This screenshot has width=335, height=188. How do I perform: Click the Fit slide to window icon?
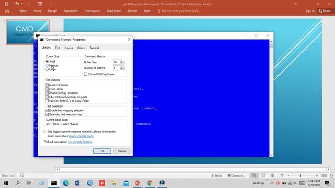click(331, 175)
